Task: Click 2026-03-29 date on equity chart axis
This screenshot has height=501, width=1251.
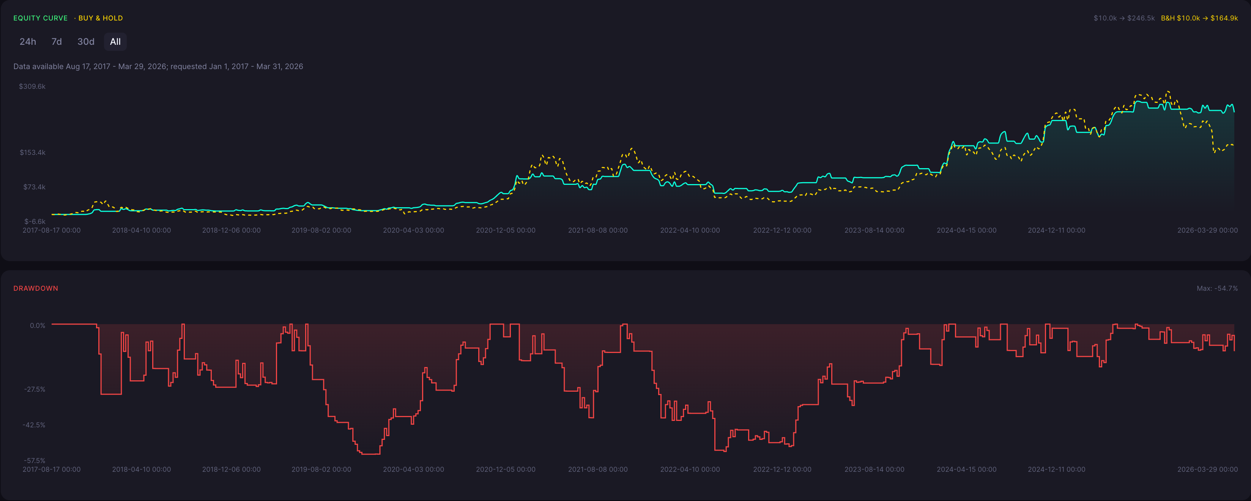Action: (x=1208, y=231)
